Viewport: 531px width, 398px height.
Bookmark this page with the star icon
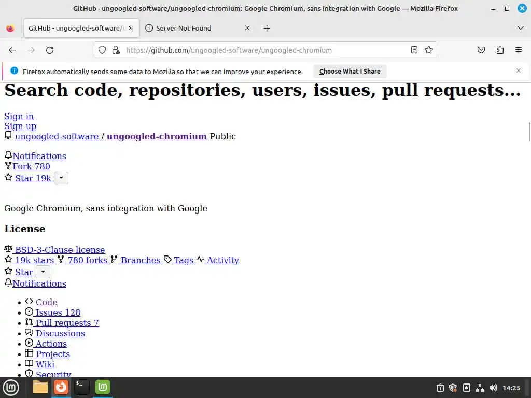tap(429, 50)
